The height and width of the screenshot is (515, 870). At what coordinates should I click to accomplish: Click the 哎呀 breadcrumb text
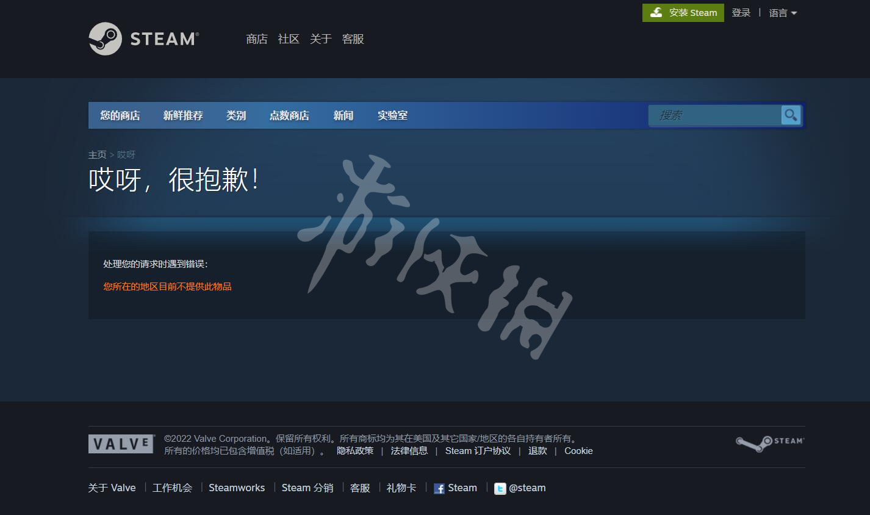[126, 155]
